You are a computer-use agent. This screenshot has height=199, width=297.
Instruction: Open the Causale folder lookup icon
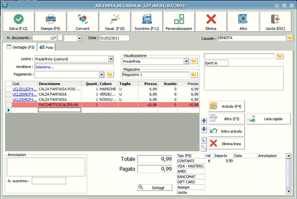(x=290, y=38)
